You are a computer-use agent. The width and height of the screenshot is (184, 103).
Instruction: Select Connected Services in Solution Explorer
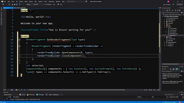click(173, 18)
